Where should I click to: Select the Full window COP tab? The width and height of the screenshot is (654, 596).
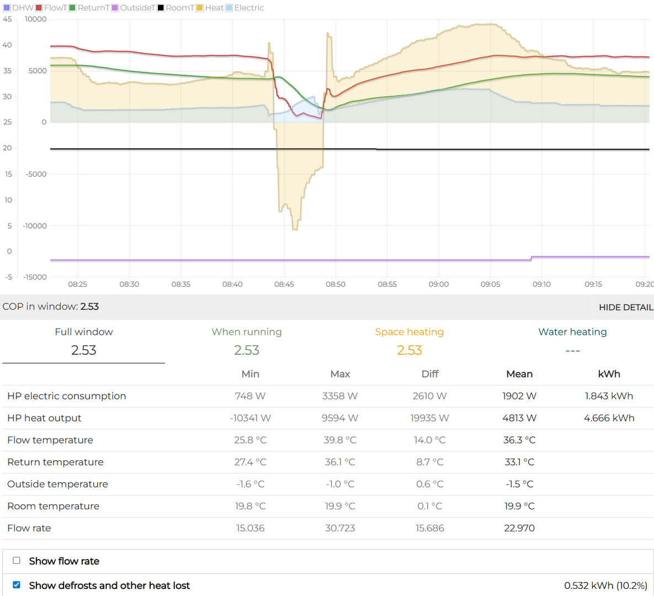84,341
